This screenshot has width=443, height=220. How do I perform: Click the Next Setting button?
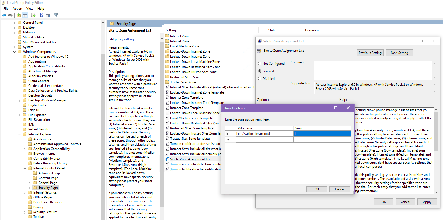[x=399, y=53]
